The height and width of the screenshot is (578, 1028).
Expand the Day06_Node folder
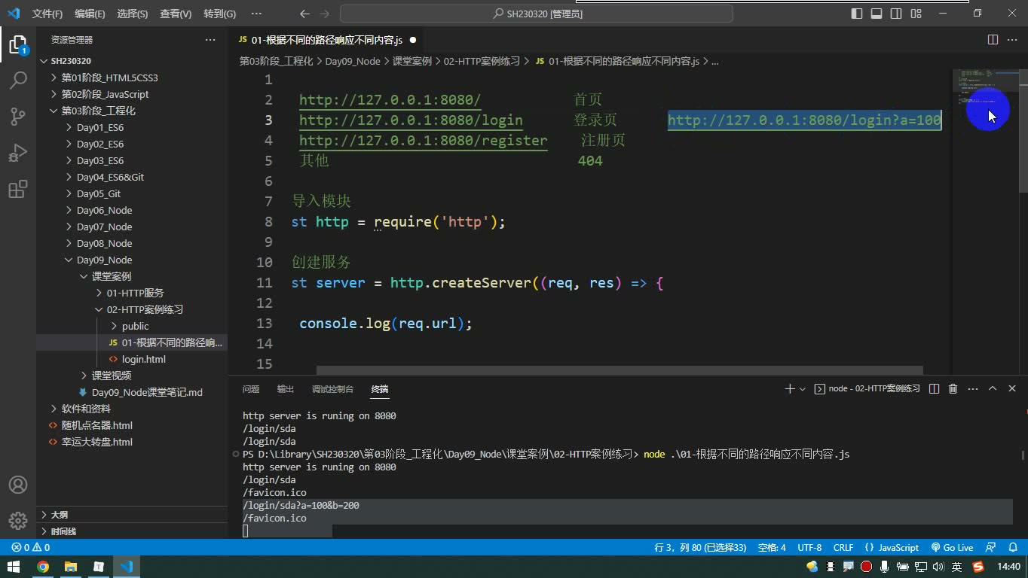pos(104,210)
